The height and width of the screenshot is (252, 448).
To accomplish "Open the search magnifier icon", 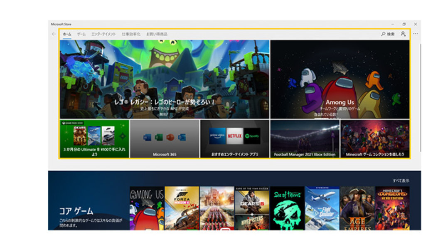I will coord(383,34).
